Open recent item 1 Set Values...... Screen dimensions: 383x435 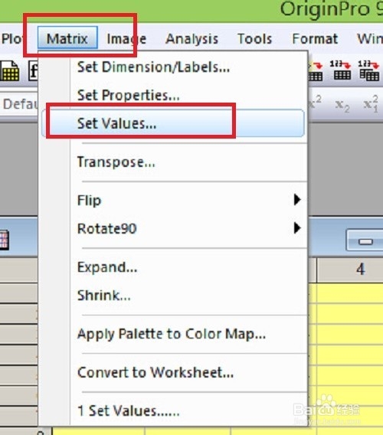click(173, 410)
